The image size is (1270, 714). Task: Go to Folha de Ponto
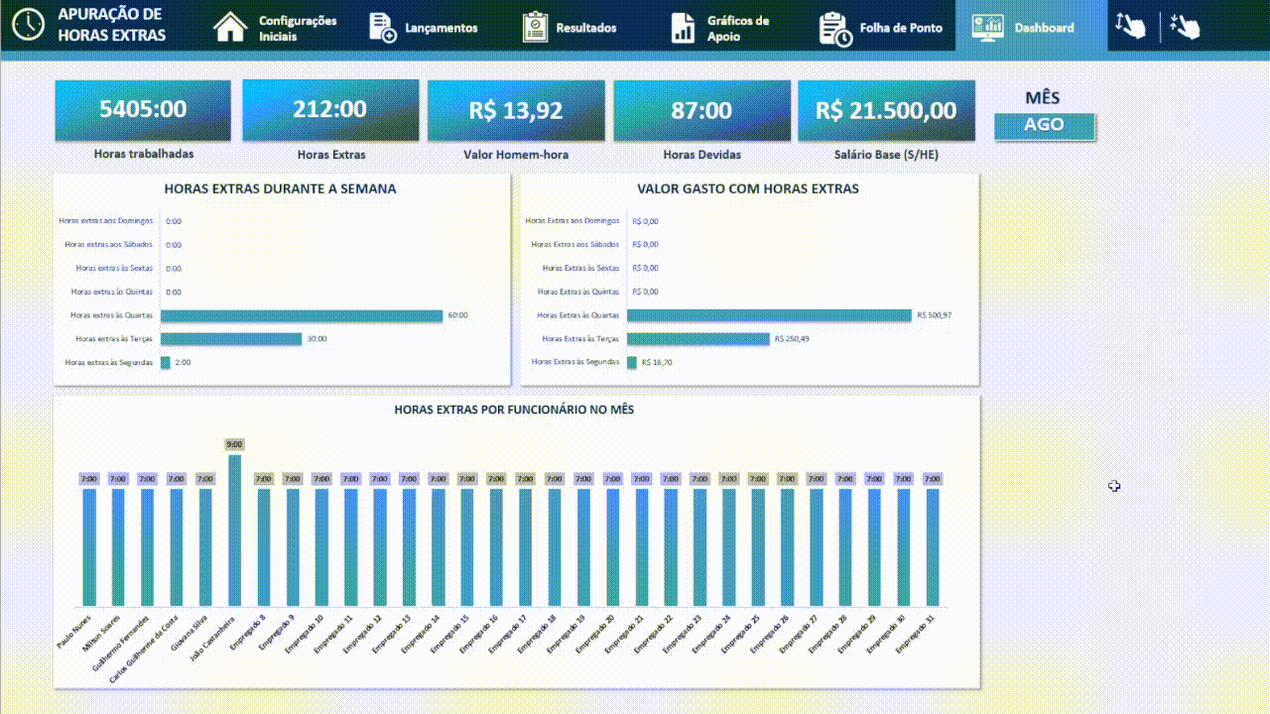900,28
